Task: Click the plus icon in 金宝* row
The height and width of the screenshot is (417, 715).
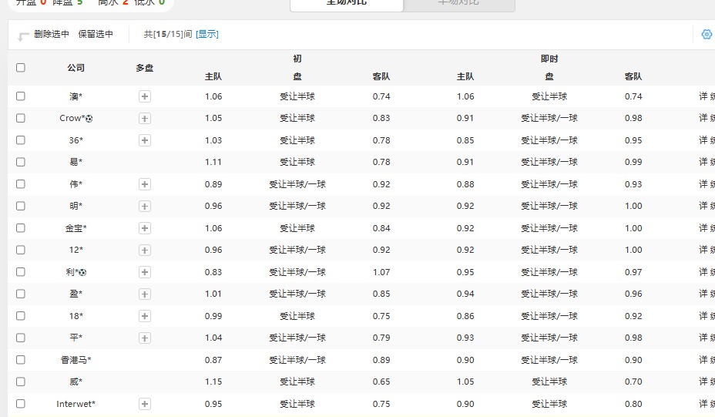Action: click(145, 228)
